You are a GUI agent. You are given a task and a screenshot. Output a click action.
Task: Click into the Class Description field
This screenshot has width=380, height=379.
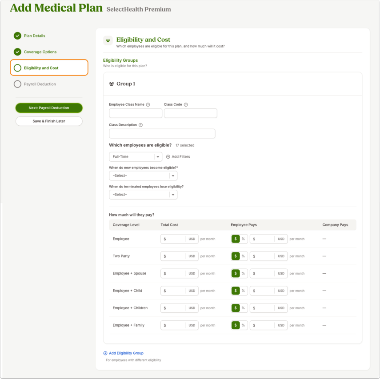(162, 134)
